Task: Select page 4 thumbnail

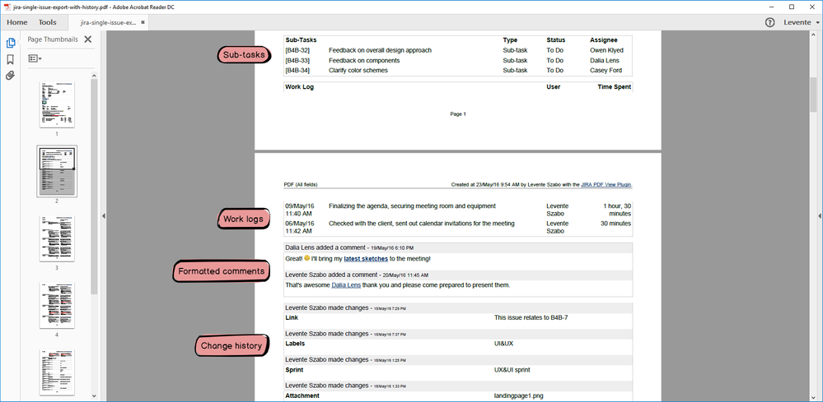Action: pyautogui.click(x=57, y=306)
